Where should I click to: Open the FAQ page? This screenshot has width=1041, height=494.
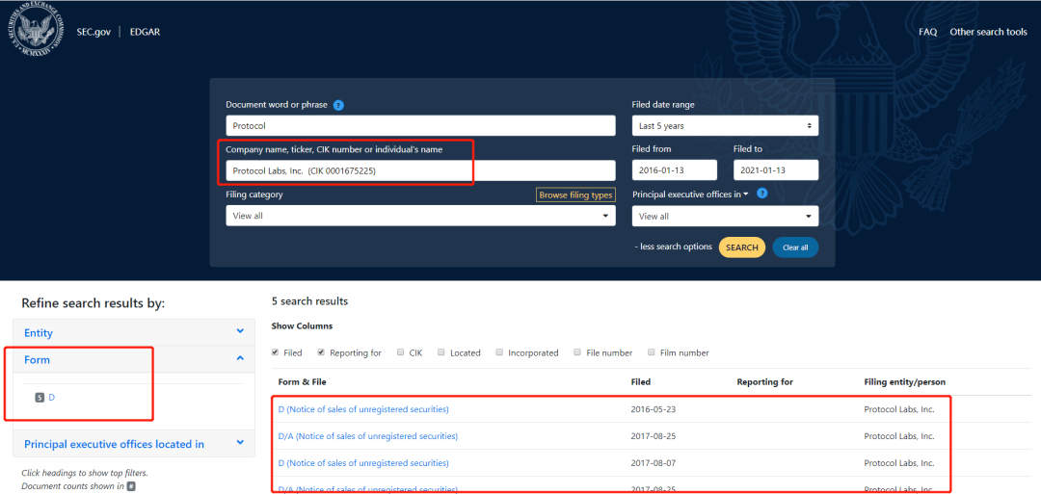[x=927, y=32]
